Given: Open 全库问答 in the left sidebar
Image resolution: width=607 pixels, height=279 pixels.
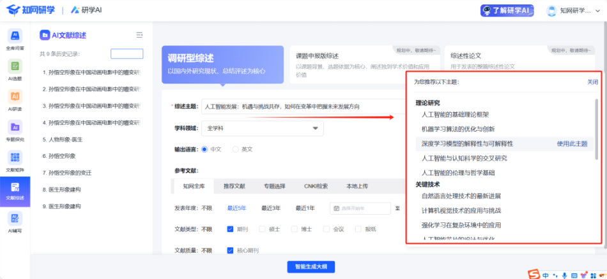Looking at the screenshot, I should (x=15, y=38).
